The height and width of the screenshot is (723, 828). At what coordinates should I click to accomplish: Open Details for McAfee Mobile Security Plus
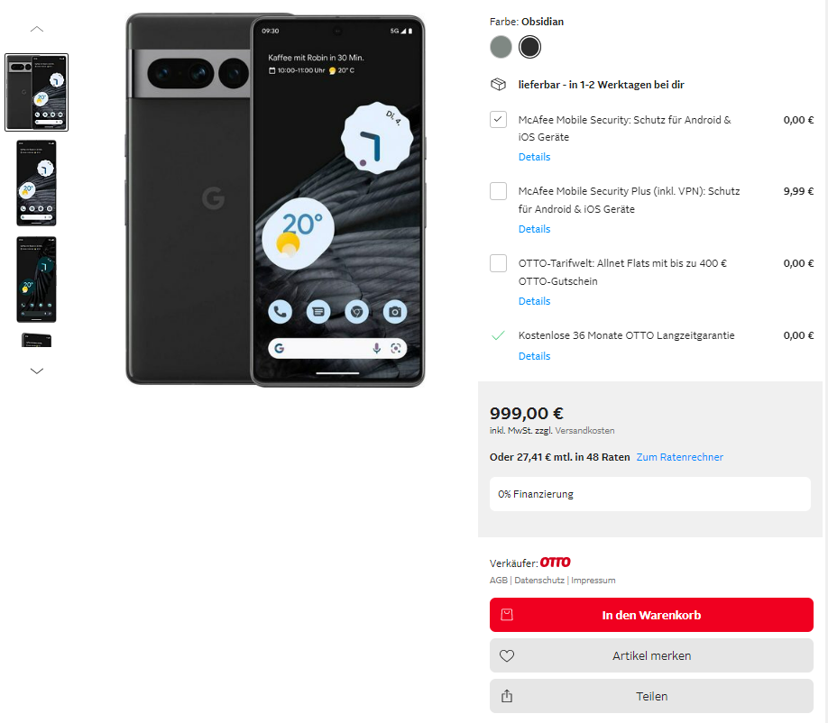point(534,229)
